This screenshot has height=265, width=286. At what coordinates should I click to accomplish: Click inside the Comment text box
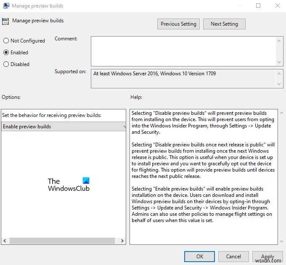(184, 51)
